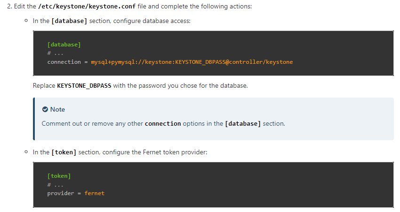
Task: Click the first hollow bullet before database section
Action: click(26, 21)
